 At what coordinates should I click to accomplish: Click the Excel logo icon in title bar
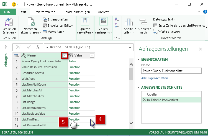point(5,4)
